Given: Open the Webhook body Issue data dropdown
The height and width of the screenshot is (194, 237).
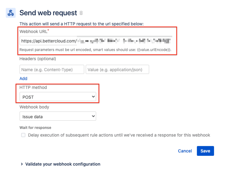Looking at the screenshot, I should [58, 116].
